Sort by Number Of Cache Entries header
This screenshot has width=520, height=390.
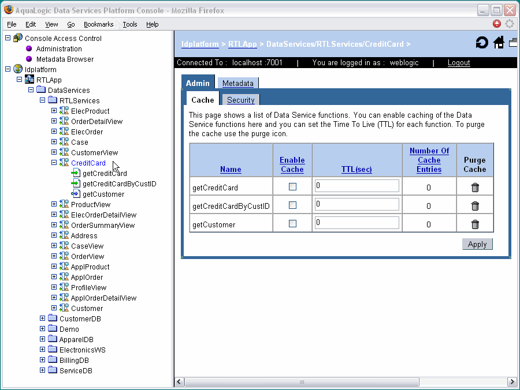click(429, 160)
